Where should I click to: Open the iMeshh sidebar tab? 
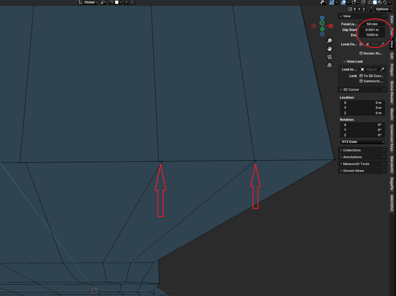click(x=392, y=114)
